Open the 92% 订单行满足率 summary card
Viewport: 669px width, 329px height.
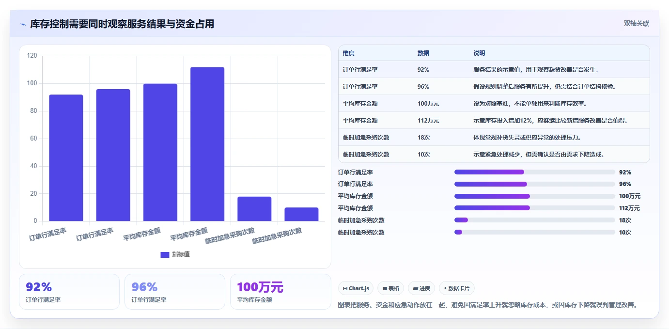coord(69,292)
